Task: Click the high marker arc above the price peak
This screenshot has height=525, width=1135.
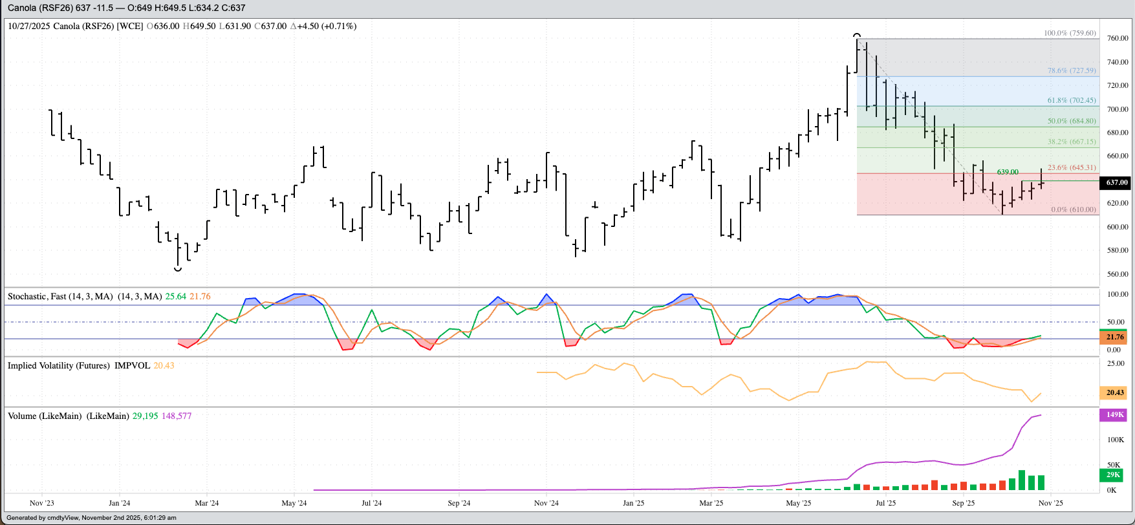Action: pos(857,35)
